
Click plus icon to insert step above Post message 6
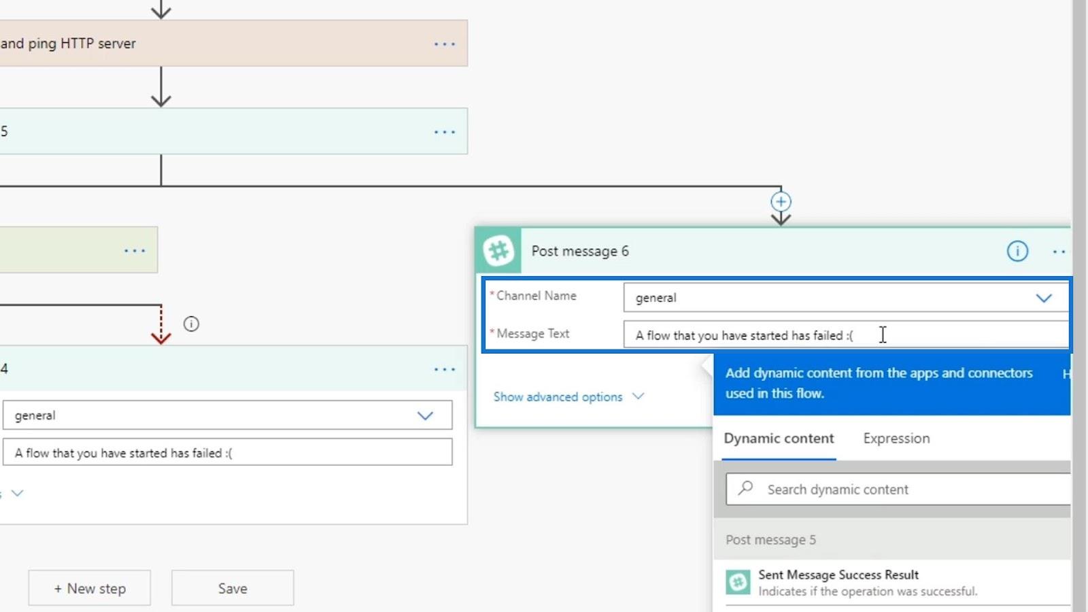click(781, 202)
